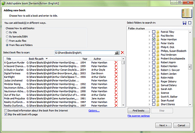
Task: Expand the Roger Zelazny folder node
Action: point(149,81)
